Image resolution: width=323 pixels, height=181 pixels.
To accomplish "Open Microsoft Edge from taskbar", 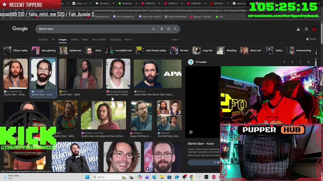I will click(154, 177).
